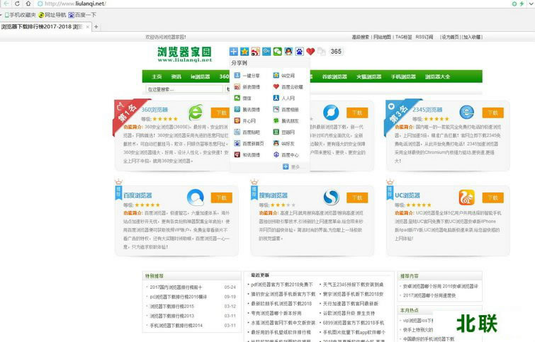Screen dimensions: 535x342
Task: Click the green lightning bolt icon
Action: (522, 4)
